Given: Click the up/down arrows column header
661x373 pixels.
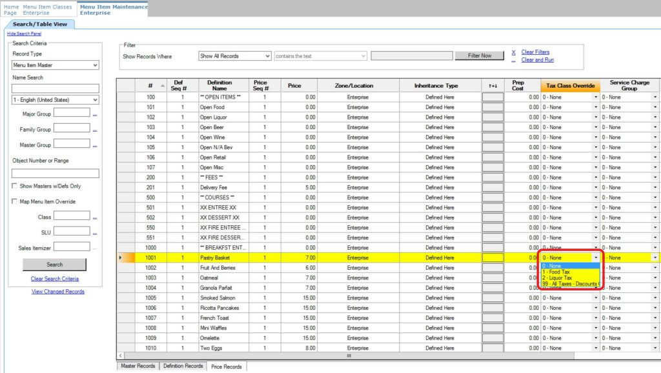Looking at the screenshot, I should pyautogui.click(x=493, y=86).
